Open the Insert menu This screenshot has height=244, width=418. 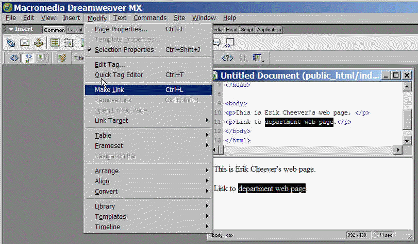pyautogui.click(x=71, y=18)
